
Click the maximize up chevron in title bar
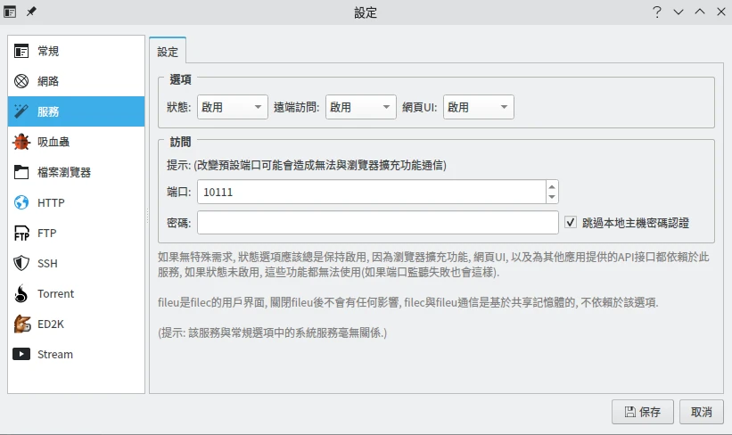[700, 12]
